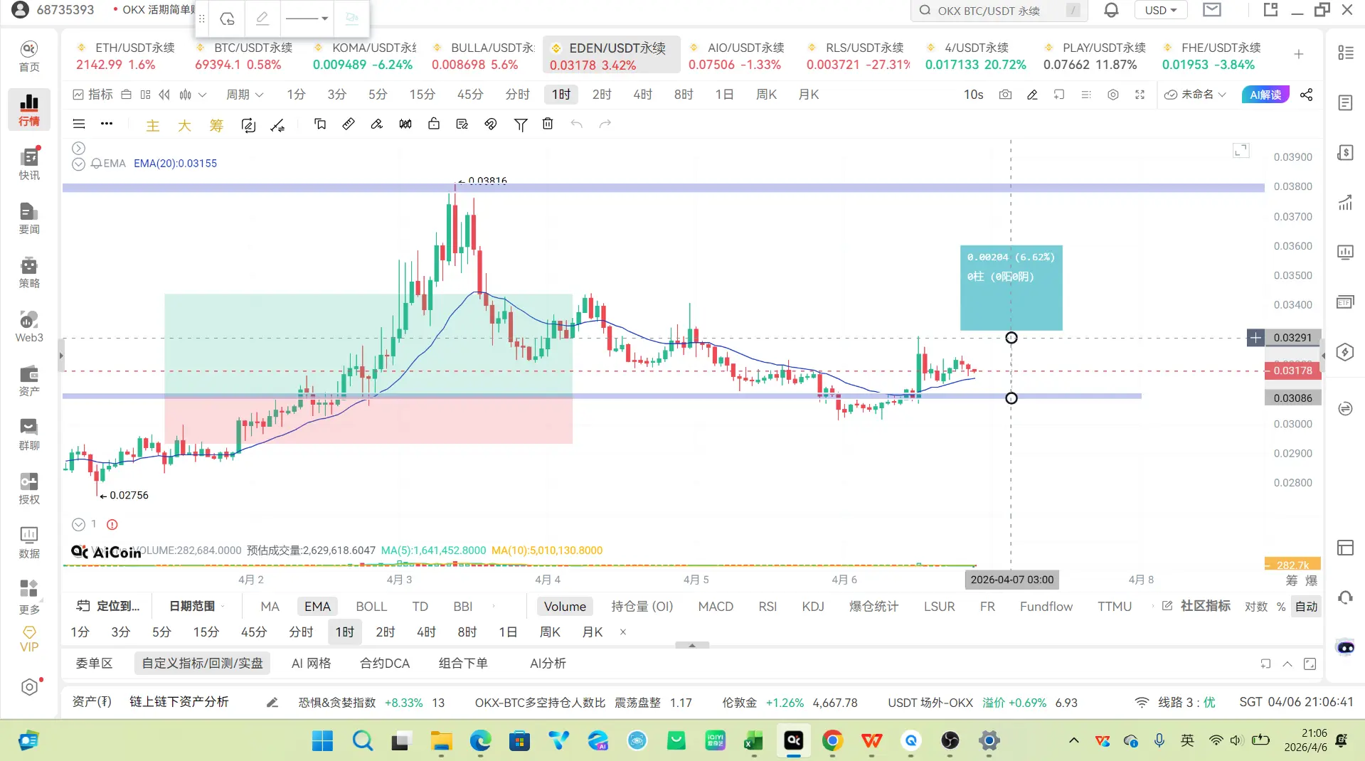Screen dimensions: 1365x761
Task: Expand the 周期 period dropdown
Action: click(245, 95)
